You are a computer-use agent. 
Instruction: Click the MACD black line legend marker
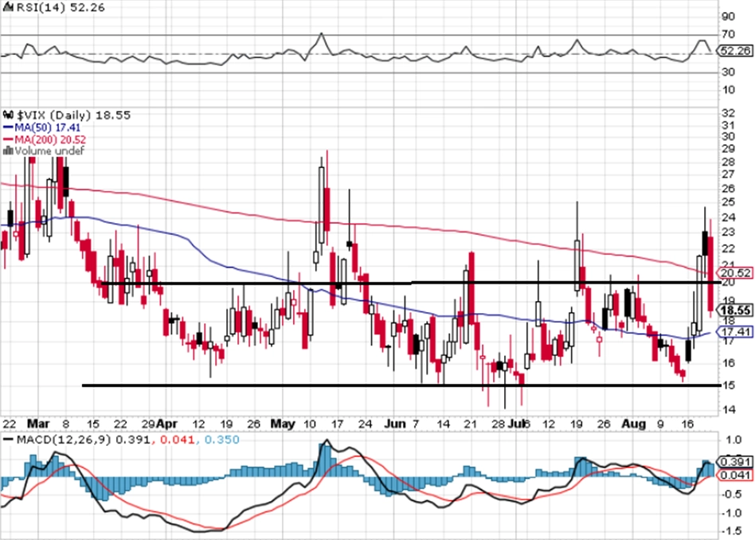[8, 440]
